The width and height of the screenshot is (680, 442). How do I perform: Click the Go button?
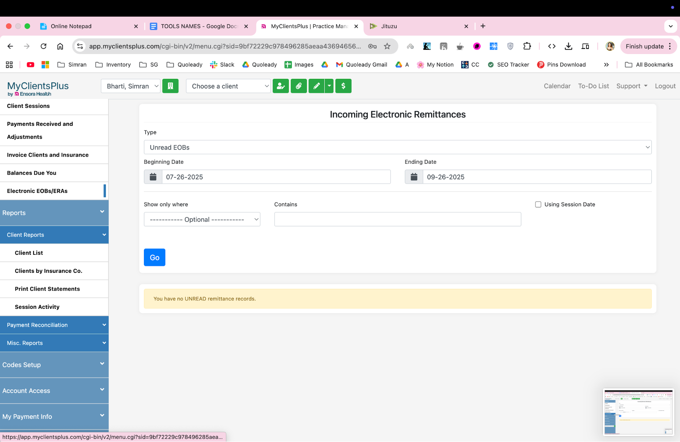click(154, 257)
